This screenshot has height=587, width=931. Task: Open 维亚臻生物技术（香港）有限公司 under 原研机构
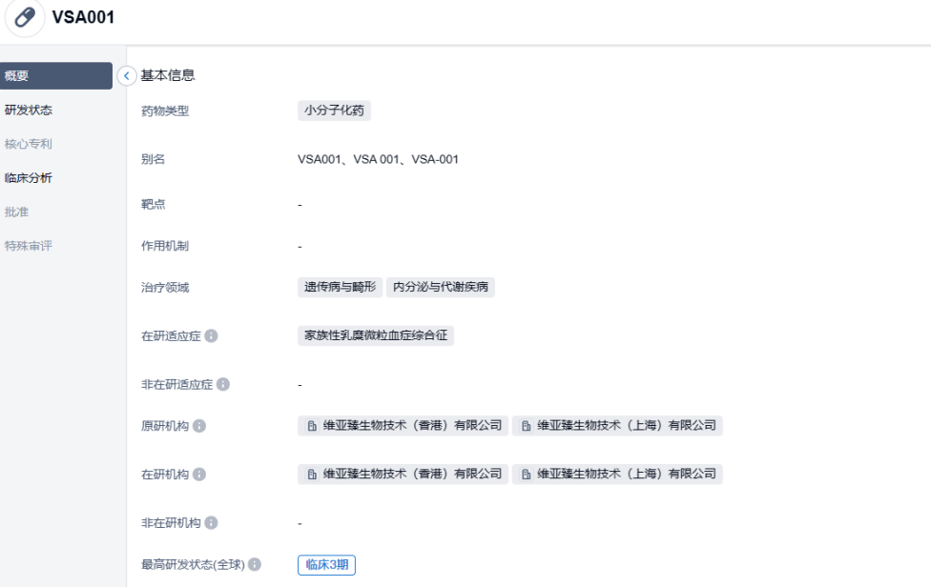(403, 426)
